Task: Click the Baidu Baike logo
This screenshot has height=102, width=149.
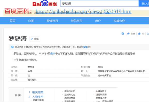Action: point(45,3)
